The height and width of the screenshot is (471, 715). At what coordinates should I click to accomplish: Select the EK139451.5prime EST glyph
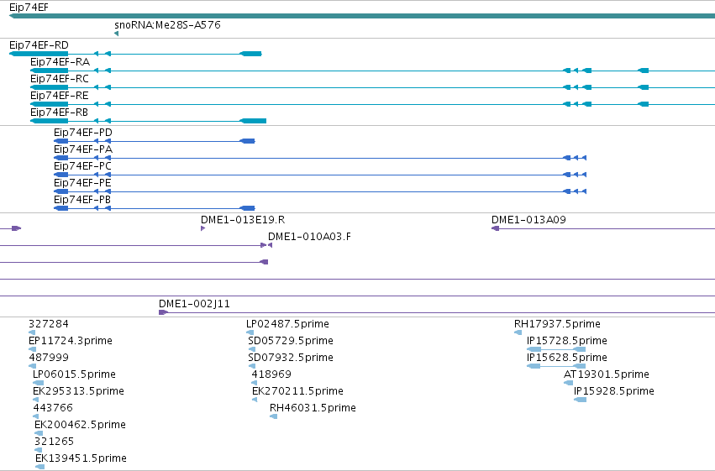(x=40, y=467)
